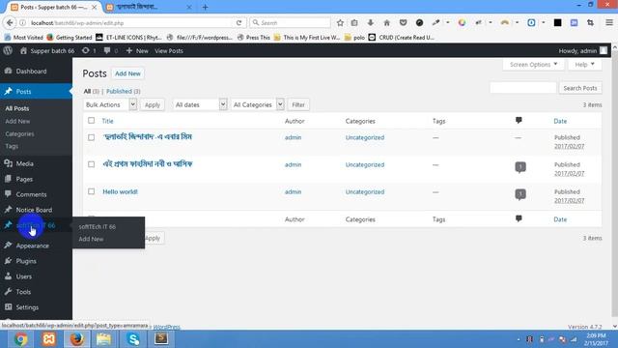The height and width of the screenshot is (348, 618).
Task: Click the bottom Apply button
Action: coord(153,239)
